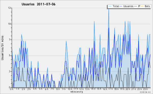
Task: Click the 'Usuarios 2011-07-06' chart title
Action: (39, 4)
